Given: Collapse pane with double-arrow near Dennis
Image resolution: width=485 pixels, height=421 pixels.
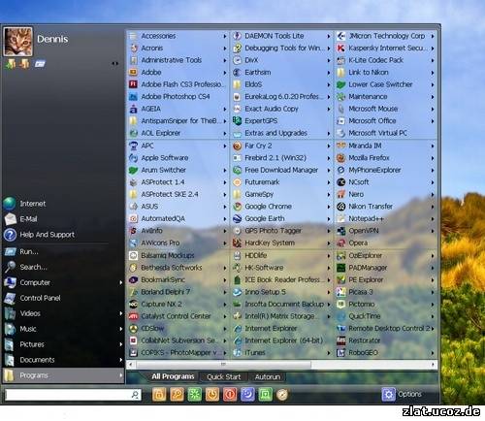Looking at the screenshot, I should 114,63.
